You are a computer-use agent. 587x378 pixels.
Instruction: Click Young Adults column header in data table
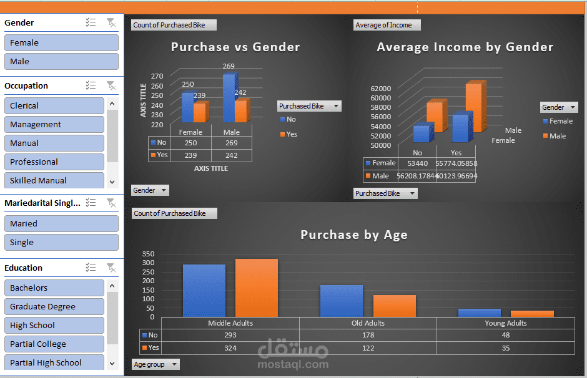506,323
